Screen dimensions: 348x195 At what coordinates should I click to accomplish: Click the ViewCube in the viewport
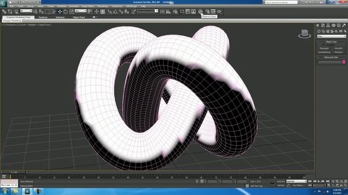coord(304,34)
